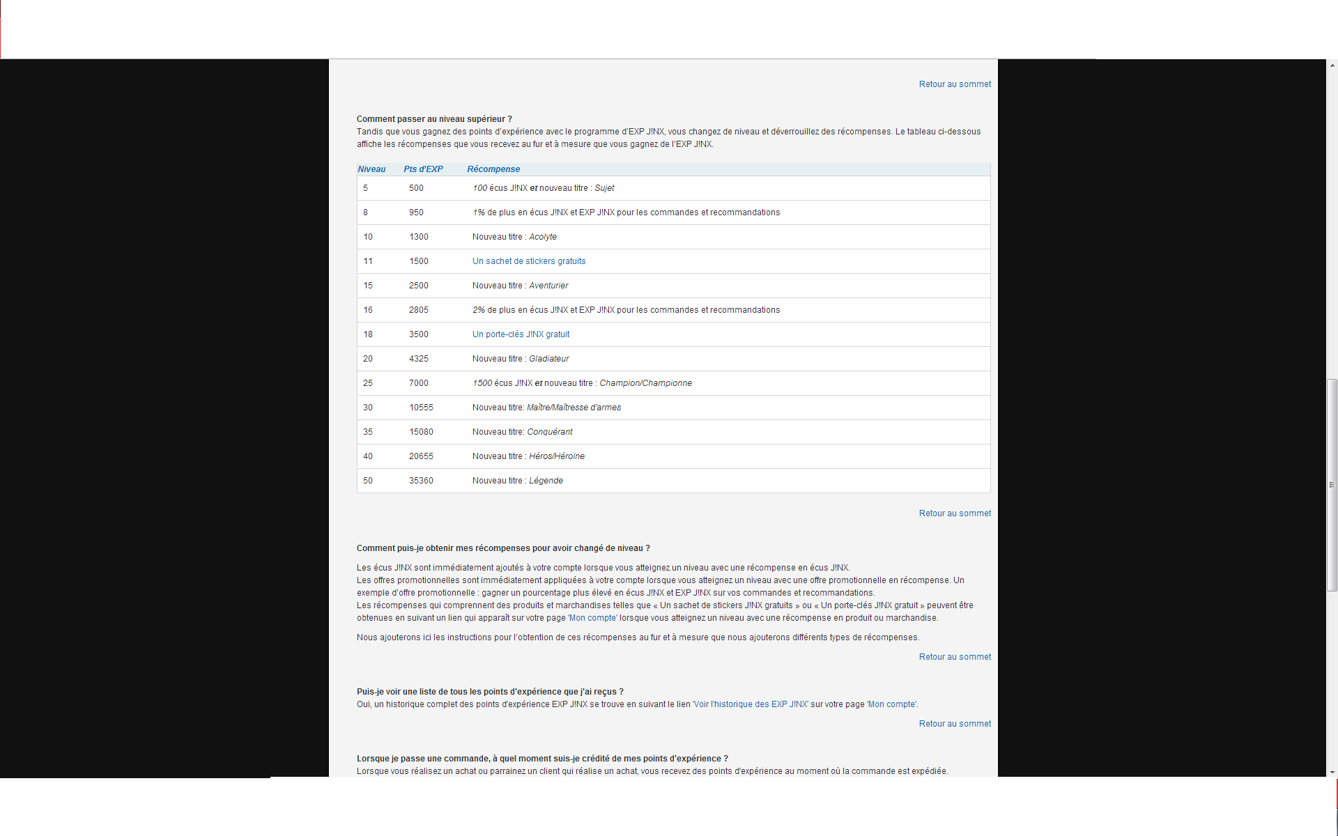Open 'Mon compte' link in the rewards paragraph
The image size is (1338, 836).
[592, 618]
